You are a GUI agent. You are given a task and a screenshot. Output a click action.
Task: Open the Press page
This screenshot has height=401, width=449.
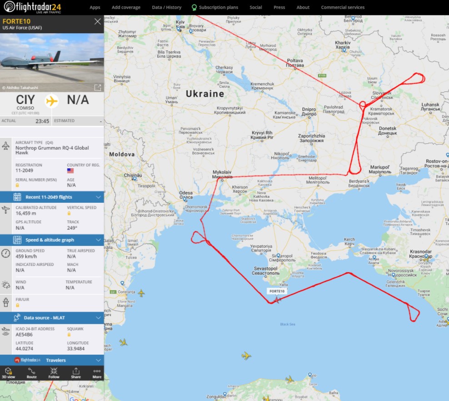coord(279,7)
